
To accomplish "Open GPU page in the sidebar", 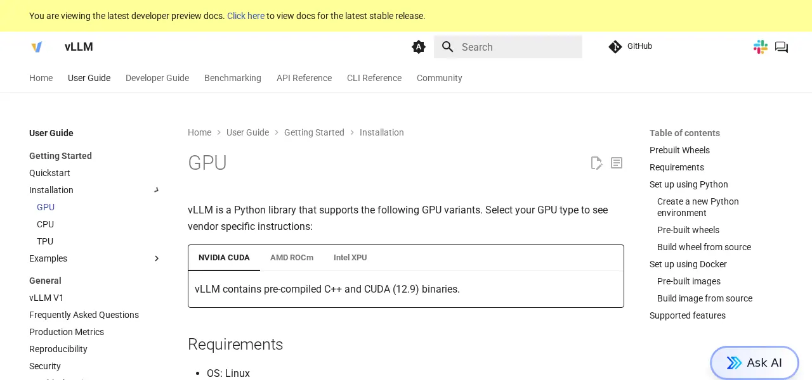I will (46, 207).
